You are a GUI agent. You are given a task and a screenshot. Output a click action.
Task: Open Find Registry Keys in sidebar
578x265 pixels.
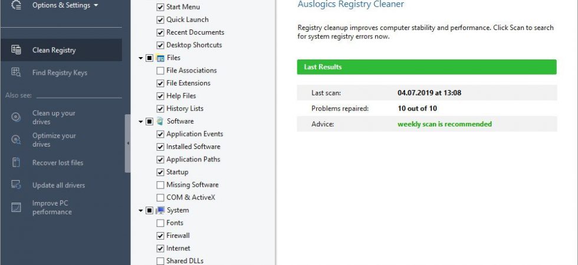pyautogui.click(x=60, y=72)
